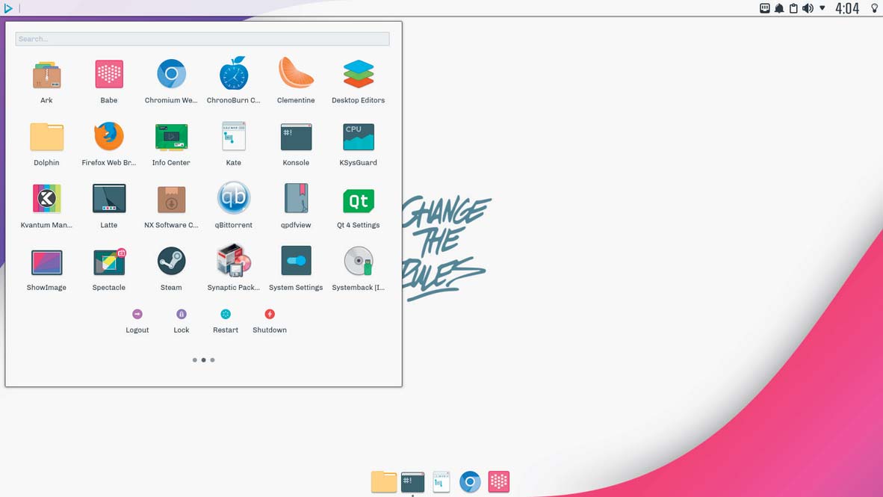Open NX Software Center
883x497 pixels.
click(171, 200)
